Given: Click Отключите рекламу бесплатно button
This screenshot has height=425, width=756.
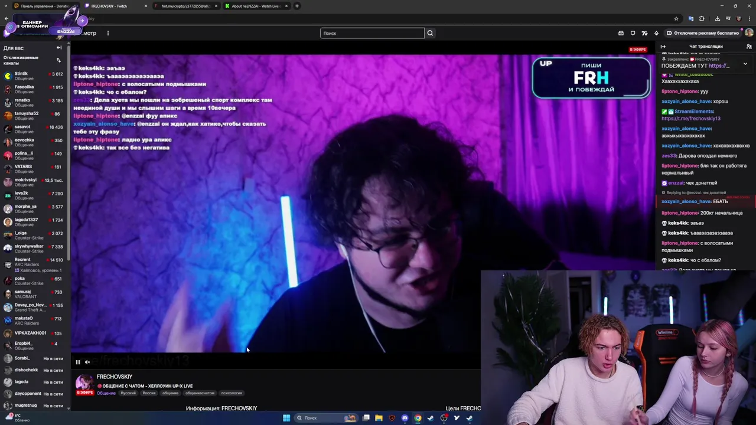Looking at the screenshot, I should pyautogui.click(x=702, y=33).
